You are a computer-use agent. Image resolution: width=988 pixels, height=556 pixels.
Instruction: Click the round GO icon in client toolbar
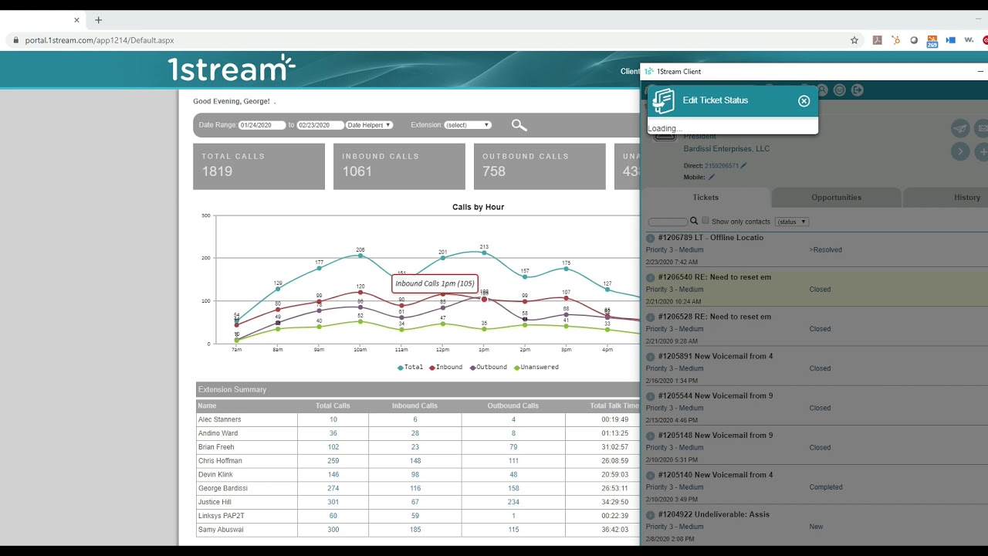(x=840, y=90)
